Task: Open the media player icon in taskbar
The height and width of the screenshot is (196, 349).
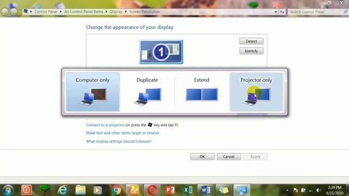Action: (x=98, y=190)
